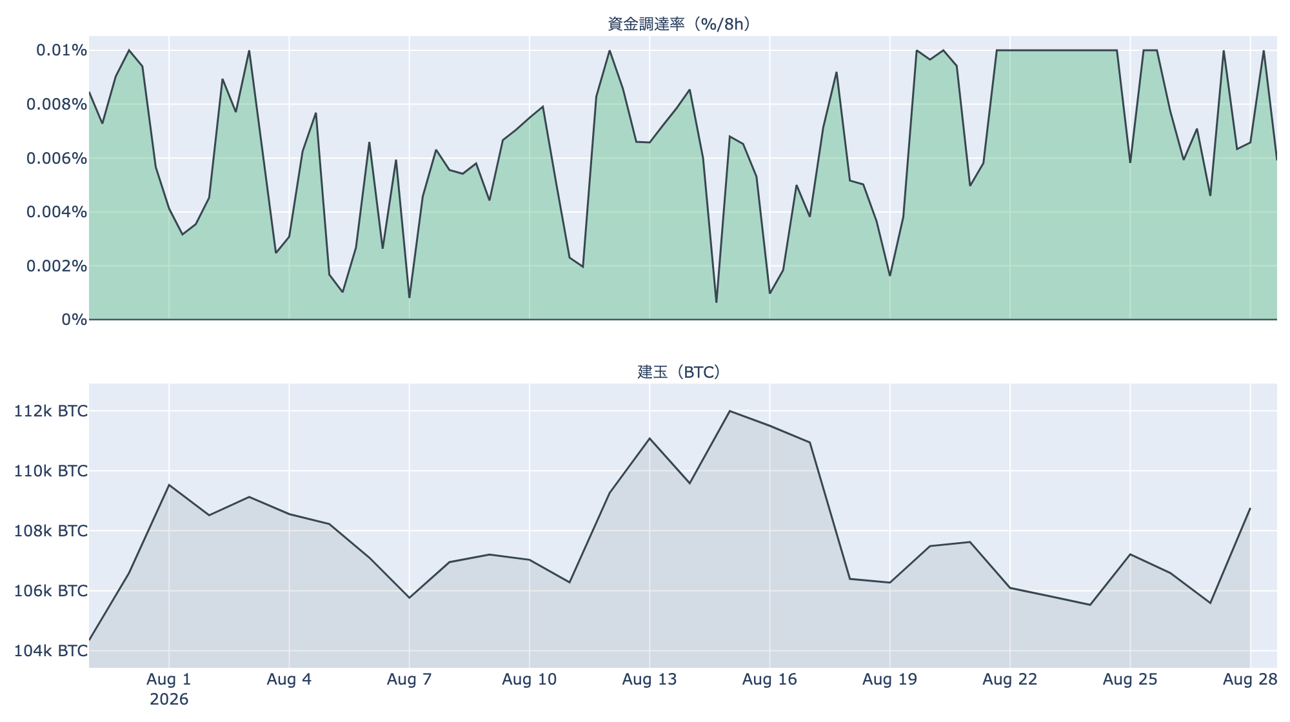The height and width of the screenshot is (722, 1290).
Task: Click the 0.01% y-axis label
Action: [x=61, y=50]
